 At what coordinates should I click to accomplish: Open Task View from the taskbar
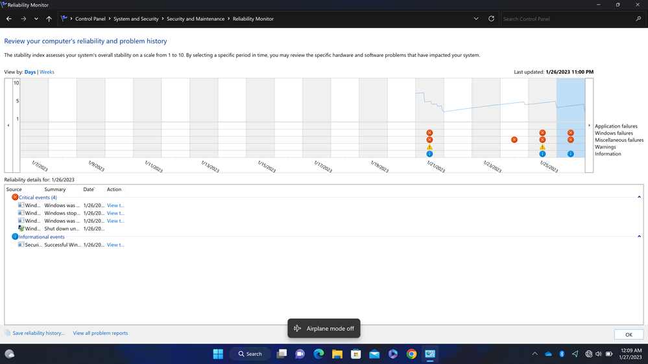[282, 354]
